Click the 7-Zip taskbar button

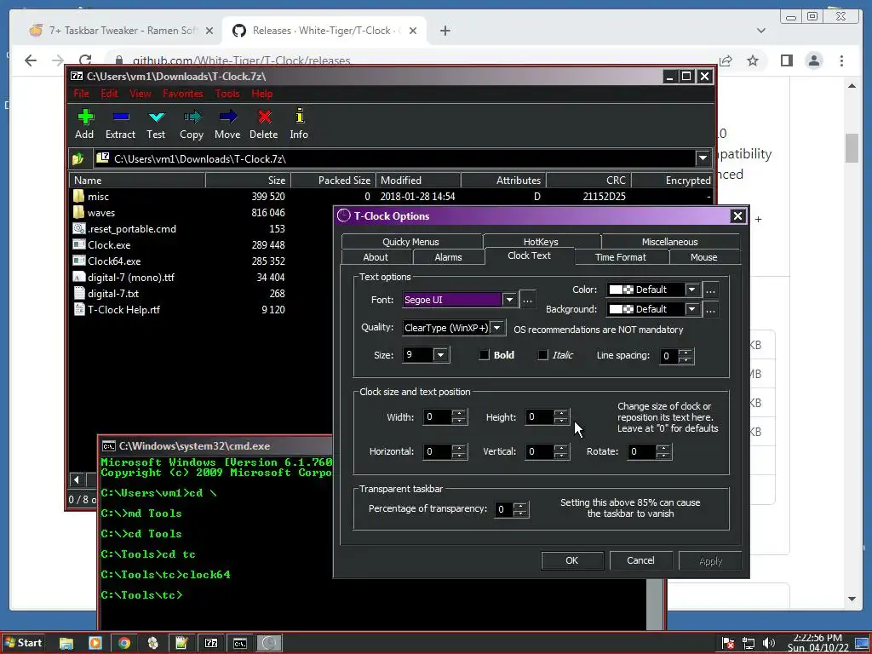(x=211, y=644)
